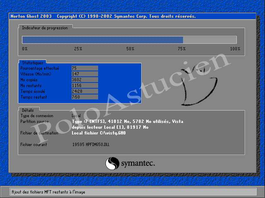Select the 'Norton Ghost 2003' title text
This screenshot has width=265, height=198.
click(31, 16)
